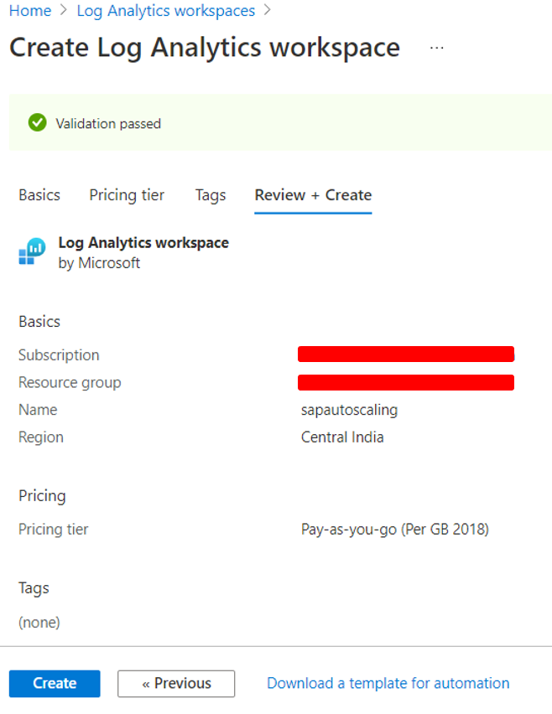Switch to the Pricing tier tab
Screen dimensions: 552x714
pyautogui.click(x=127, y=195)
